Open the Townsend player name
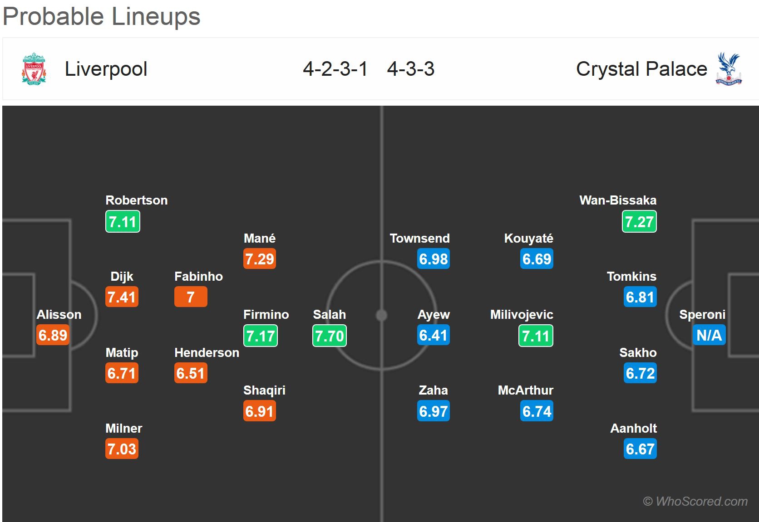 (419, 238)
